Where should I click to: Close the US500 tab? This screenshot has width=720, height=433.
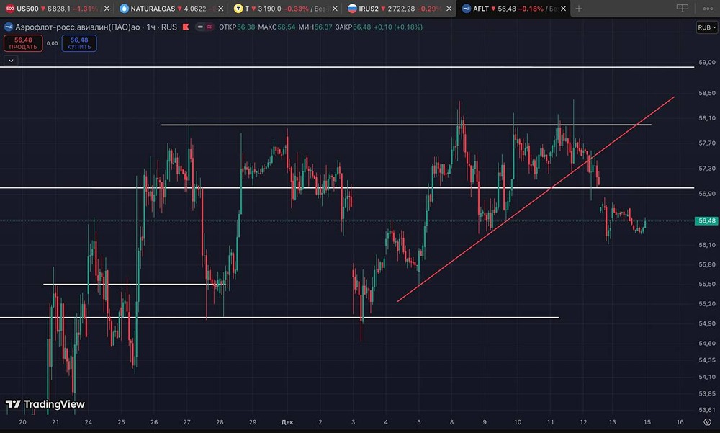(x=107, y=8)
